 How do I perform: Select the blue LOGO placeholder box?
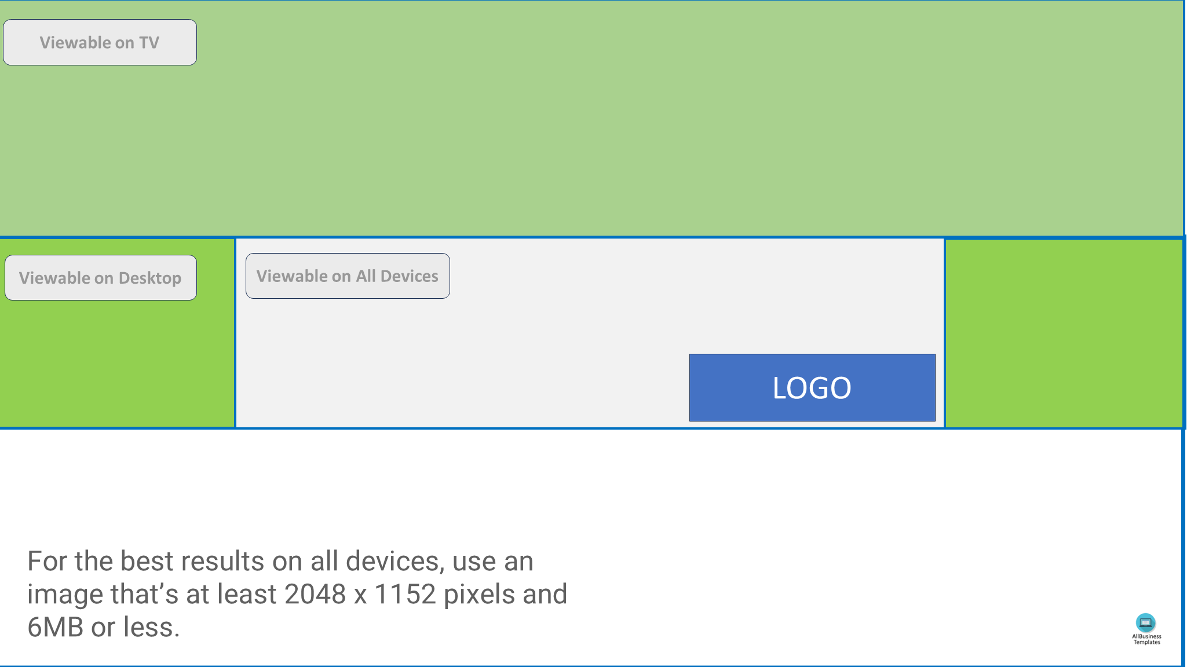[x=812, y=387]
